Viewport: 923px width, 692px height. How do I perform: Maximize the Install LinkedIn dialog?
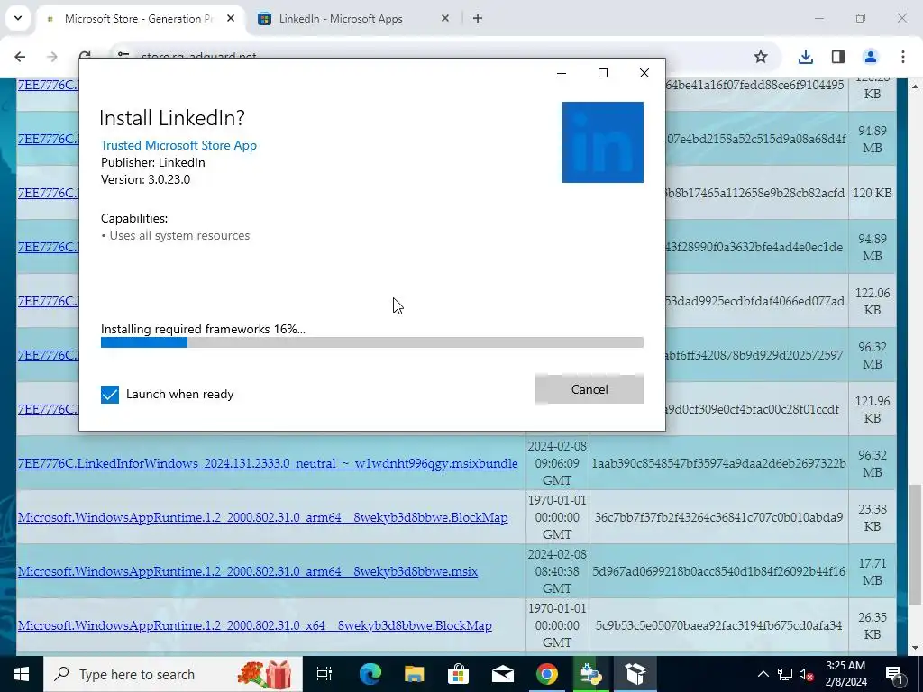603,73
